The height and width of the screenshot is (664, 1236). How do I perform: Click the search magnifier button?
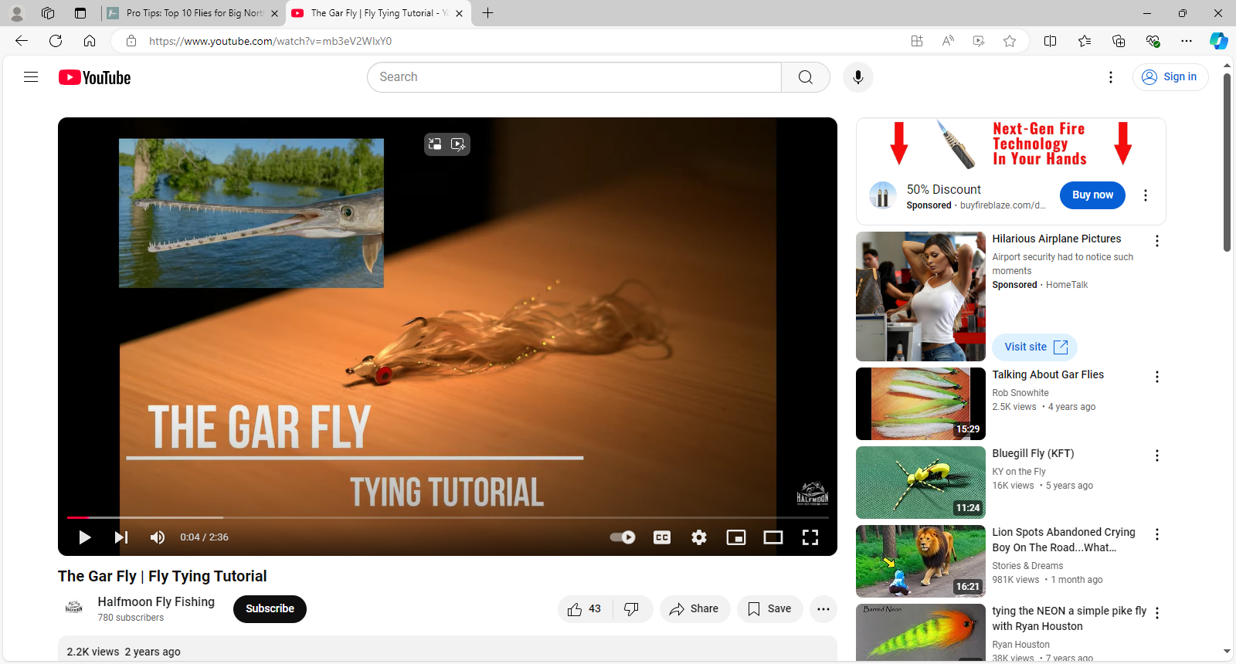pos(806,77)
